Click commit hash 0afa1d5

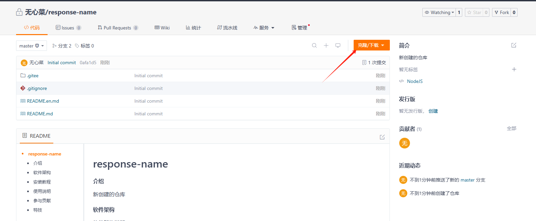88,63
